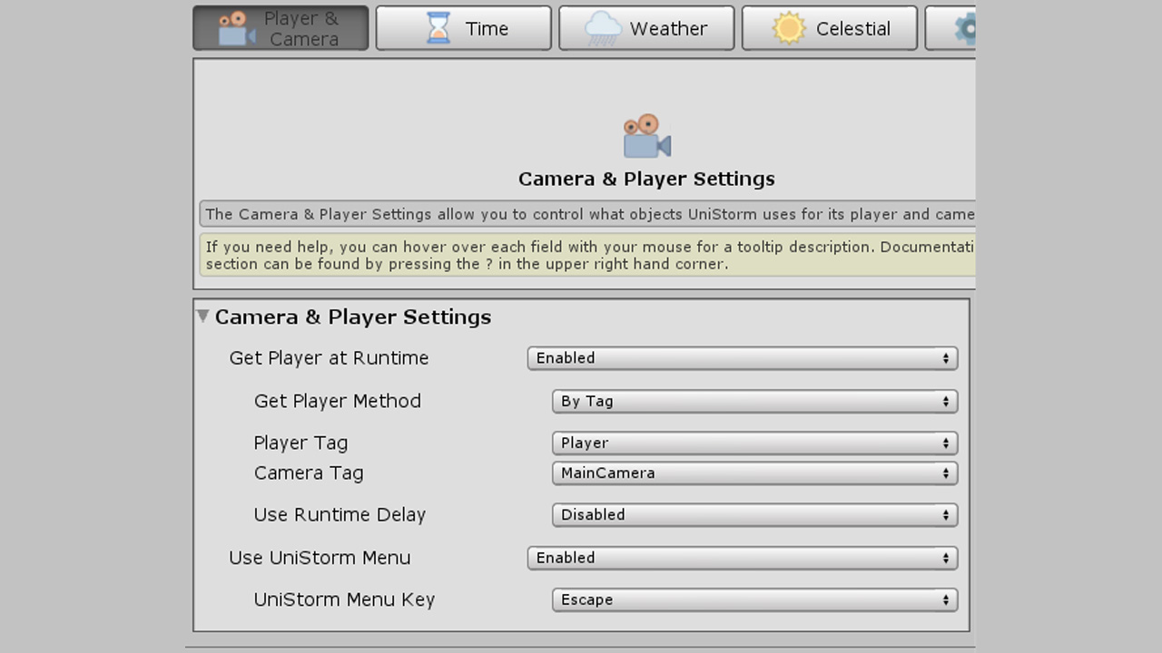1162x653 pixels.
Task: Click the Get Player at Runtime label
Action: (329, 358)
